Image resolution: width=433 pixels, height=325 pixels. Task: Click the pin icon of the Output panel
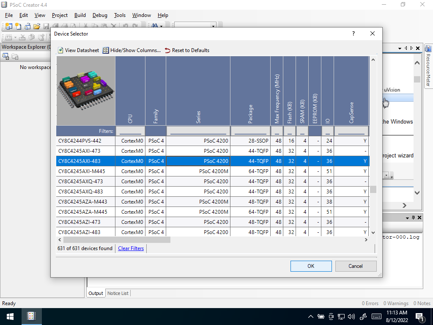click(413, 218)
